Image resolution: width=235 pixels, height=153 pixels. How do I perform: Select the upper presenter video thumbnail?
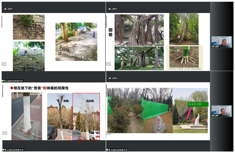(221, 42)
